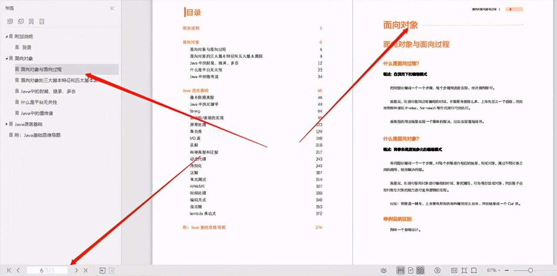This screenshot has width=557, height=276.
Task: Expand the collapsed Java基础知识 bookmark group
Action: 7,124
